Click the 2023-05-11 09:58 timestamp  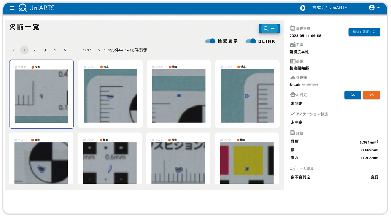[x=305, y=36]
